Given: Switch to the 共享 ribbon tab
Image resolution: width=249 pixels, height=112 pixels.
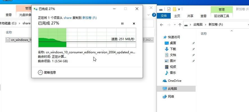Looking at the screenshot, I should (x=190, y=16).
